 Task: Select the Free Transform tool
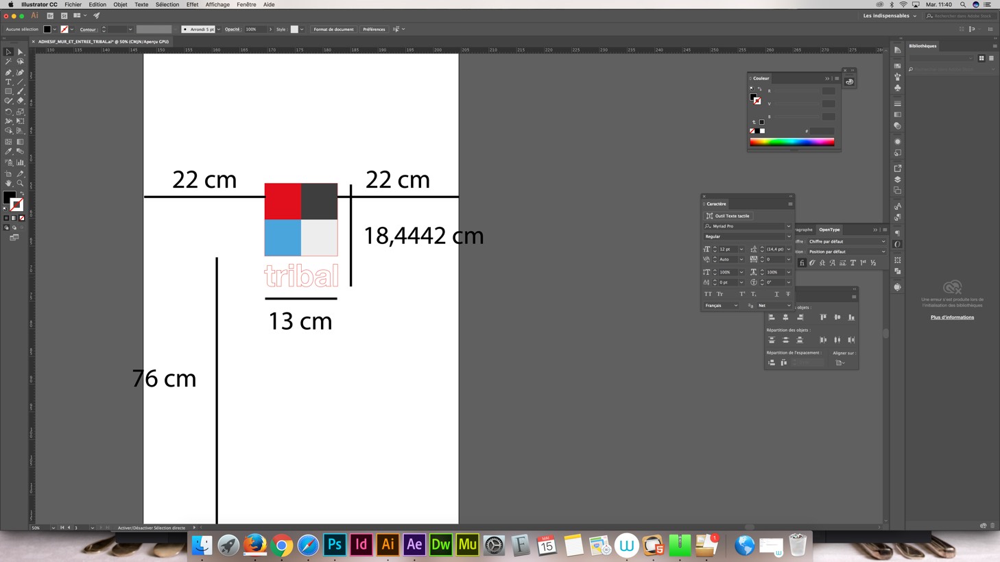20,121
